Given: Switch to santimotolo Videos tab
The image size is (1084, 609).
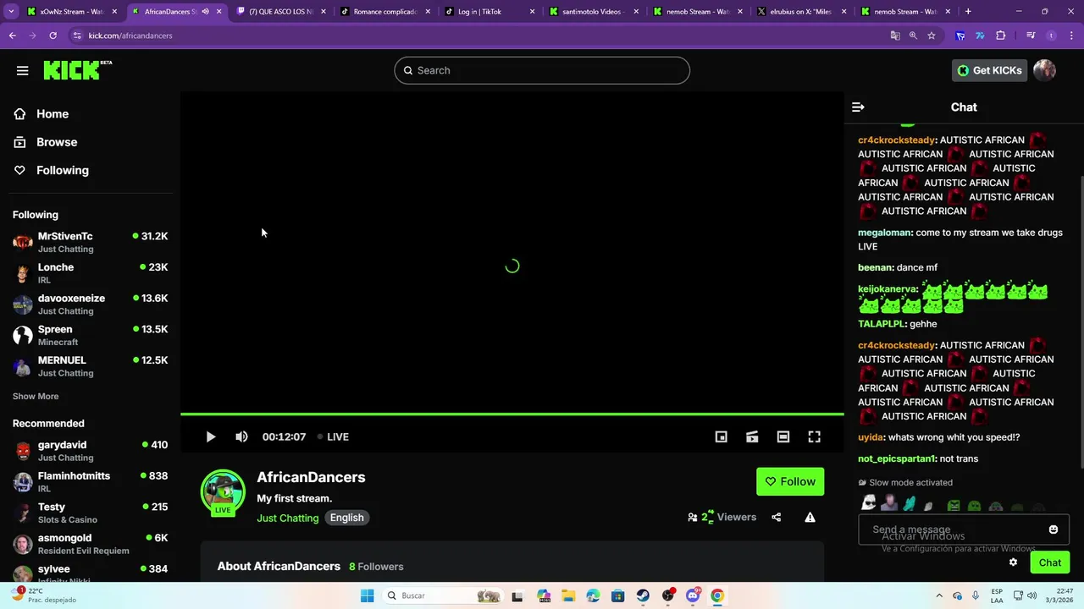Looking at the screenshot, I should coord(595,12).
